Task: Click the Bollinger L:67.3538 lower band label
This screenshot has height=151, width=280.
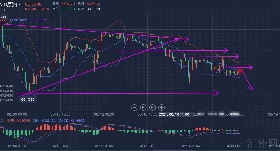Action: 37,20
